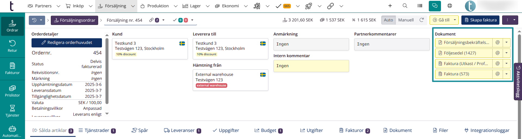Expand the Ekonomi menu arrow
The height and width of the screenshot is (139, 522).
pyautogui.click(x=246, y=6)
